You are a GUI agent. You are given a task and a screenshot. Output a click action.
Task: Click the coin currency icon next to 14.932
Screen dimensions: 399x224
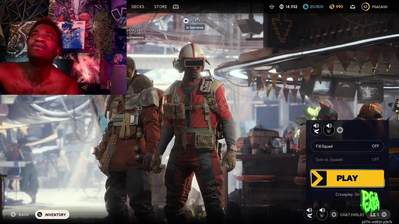(x=281, y=7)
